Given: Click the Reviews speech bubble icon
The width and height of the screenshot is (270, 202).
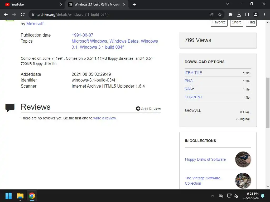Looking at the screenshot, I should point(10,108).
